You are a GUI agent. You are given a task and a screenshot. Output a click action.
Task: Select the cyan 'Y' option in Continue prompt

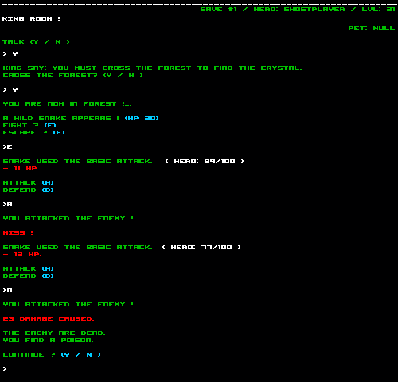pos(65,355)
